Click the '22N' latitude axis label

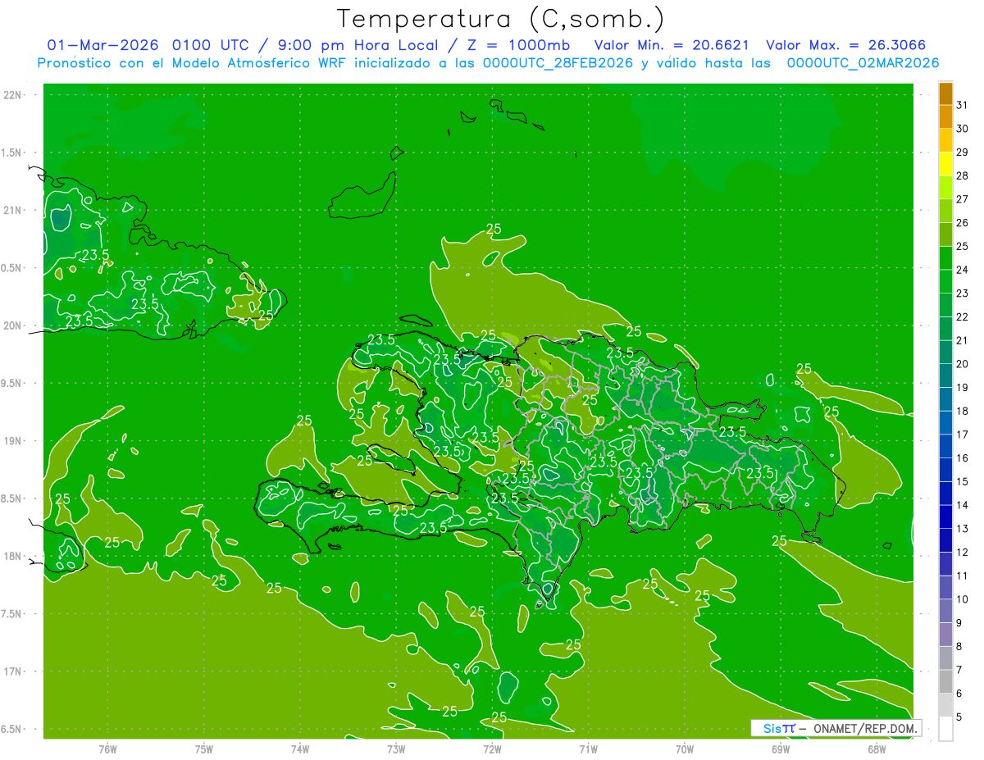13,95
